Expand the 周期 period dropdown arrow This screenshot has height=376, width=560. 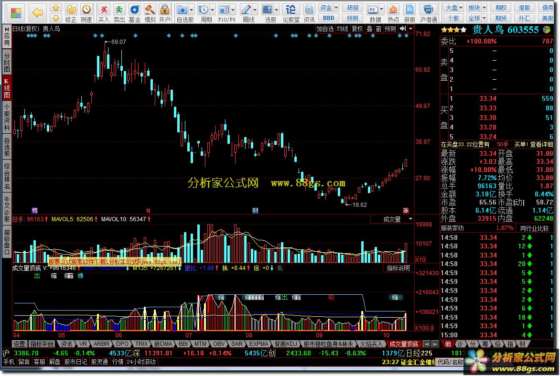click(212, 10)
